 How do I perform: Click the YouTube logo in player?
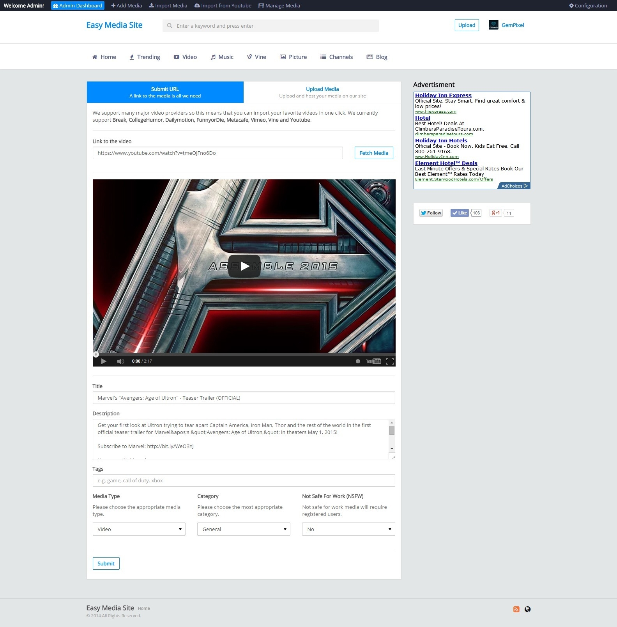[373, 361]
